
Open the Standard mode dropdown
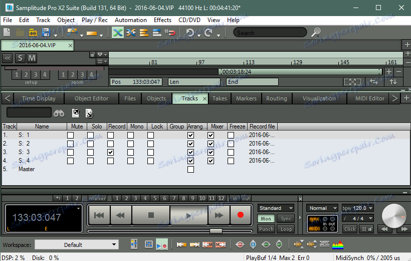pos(276,208)
